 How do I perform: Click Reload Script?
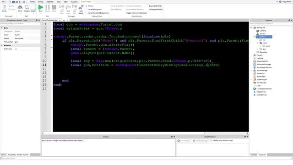click(116, 10)
